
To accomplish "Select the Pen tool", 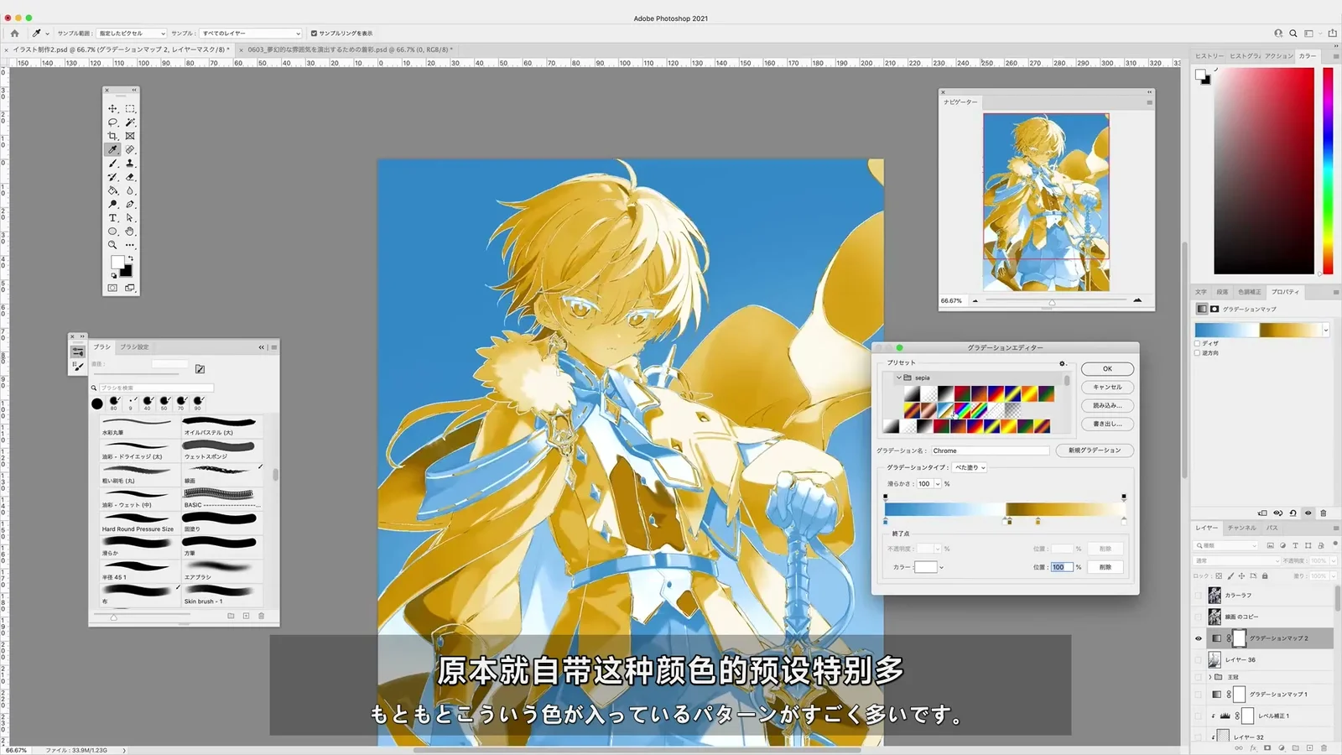I will (x=130, y=204).
